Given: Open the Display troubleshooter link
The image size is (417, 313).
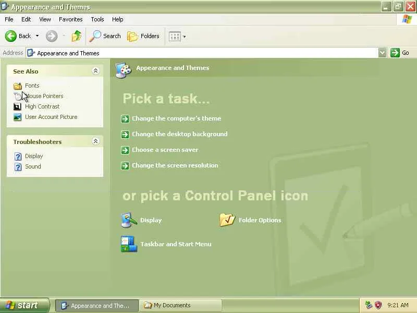Looking at the screenshot, I should click(34, 156).
